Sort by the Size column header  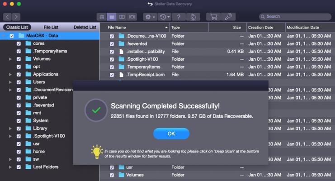[x=227, y=28]
